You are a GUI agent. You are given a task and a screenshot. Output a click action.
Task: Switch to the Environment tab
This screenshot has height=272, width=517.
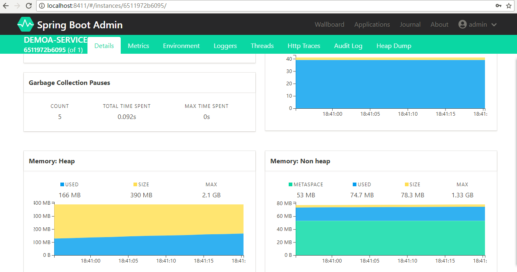tap(182, 46)
